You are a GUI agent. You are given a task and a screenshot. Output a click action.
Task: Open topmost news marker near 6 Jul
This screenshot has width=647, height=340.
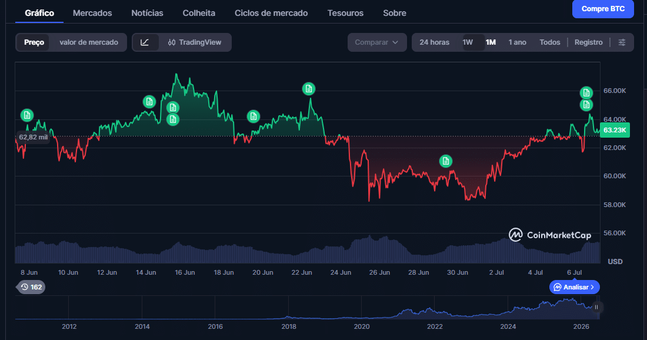tap(586, 93)
